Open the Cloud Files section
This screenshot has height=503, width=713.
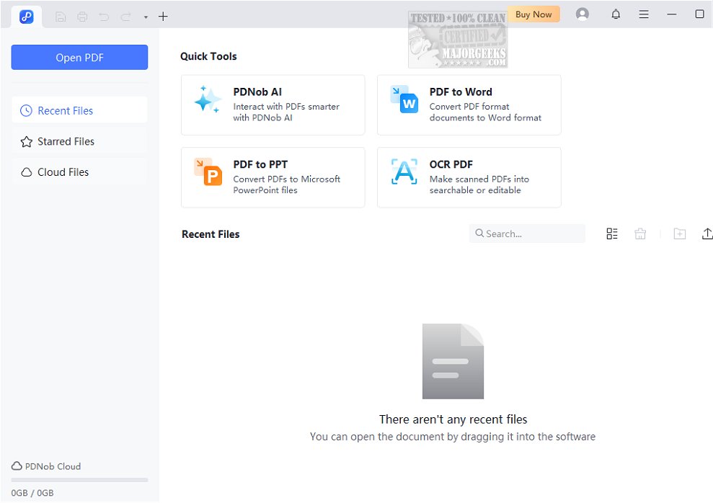click(63, 172)
